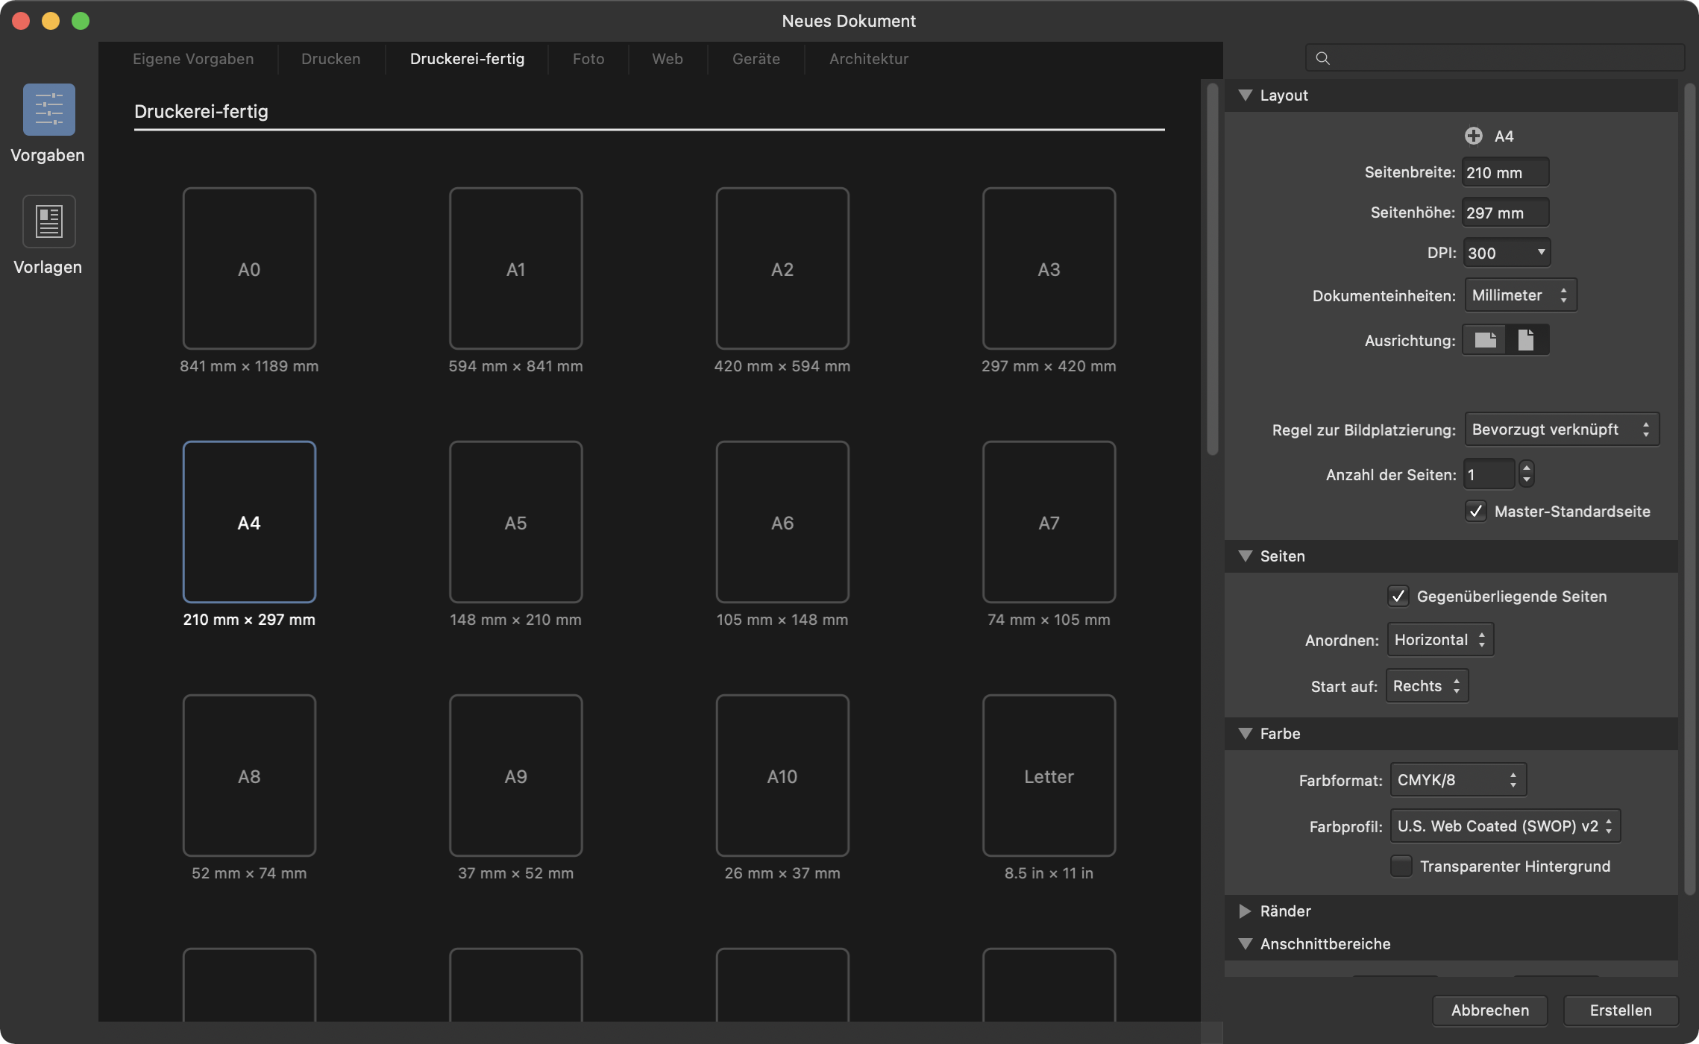Open the Start auf Rechts dropdown
1699x1044 pixels.
pyautogui.click(x=1427, y=686)
